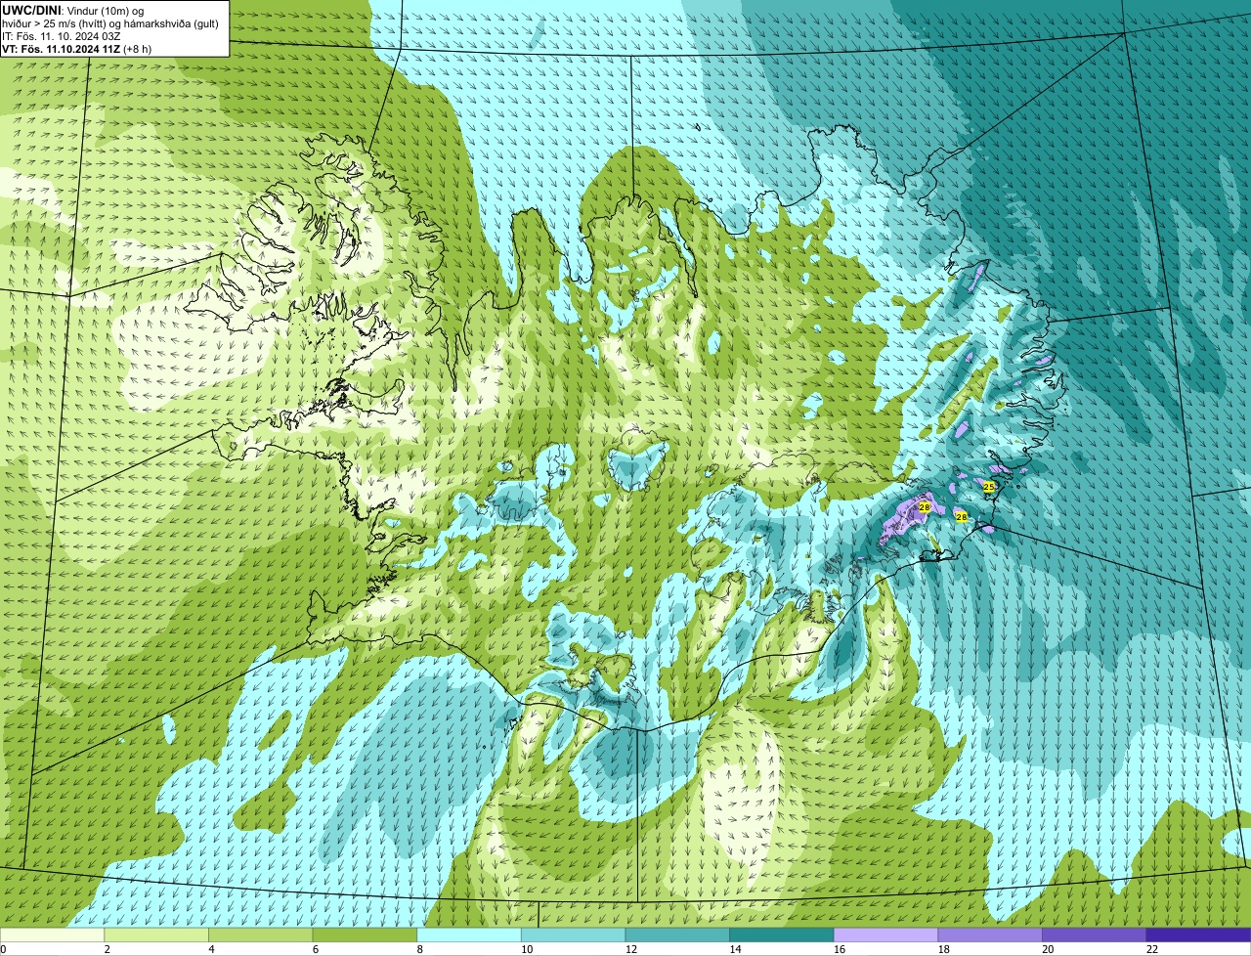Click the yellow "28" gust marker inside white contour
The image size is (1251, 956).
[924, 507]
